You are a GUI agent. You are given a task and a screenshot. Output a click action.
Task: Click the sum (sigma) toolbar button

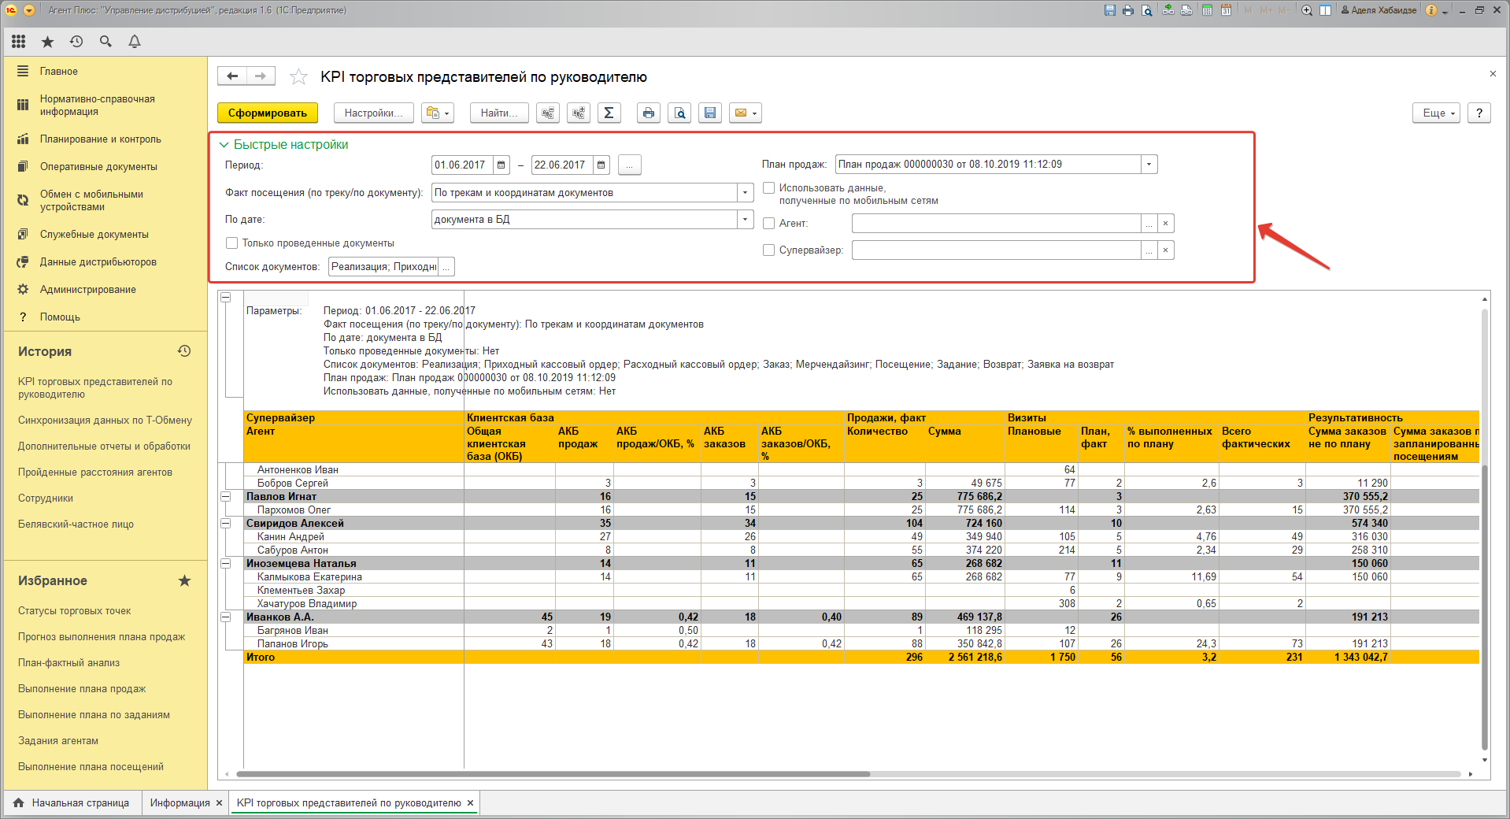tap(609, 113)
